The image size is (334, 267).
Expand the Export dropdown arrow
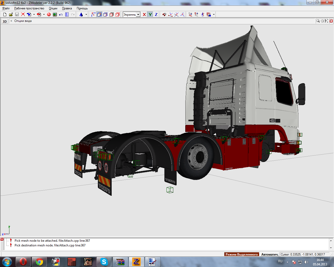(x=44, y=15)
